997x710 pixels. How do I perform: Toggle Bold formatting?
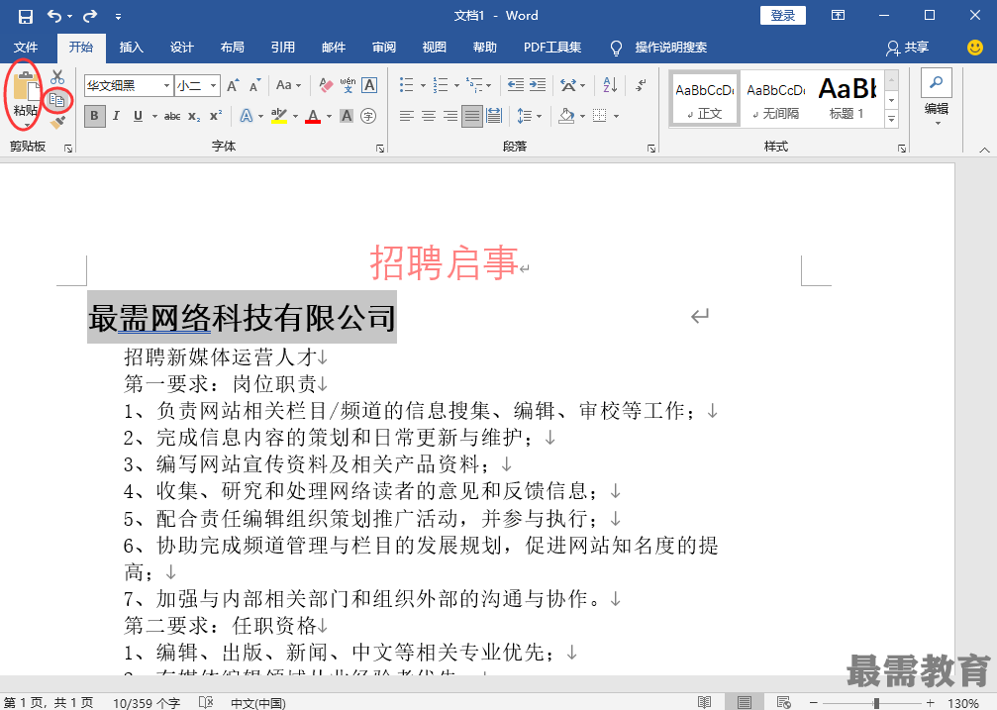click(95, 116)
